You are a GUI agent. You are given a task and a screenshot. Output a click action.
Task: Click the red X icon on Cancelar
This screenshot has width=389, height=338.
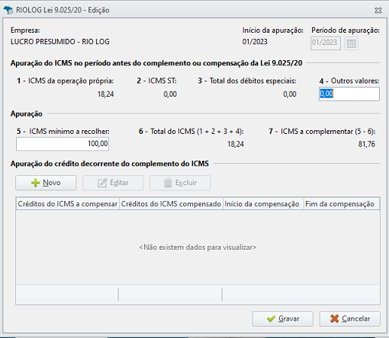(335, 319)
